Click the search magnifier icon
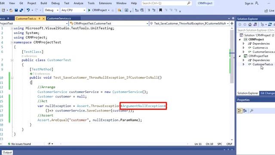 coord(189,3)
